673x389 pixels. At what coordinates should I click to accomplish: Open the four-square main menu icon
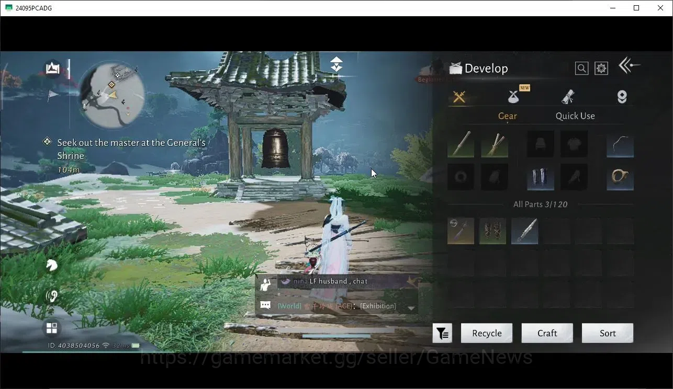[x=52, y=328]
